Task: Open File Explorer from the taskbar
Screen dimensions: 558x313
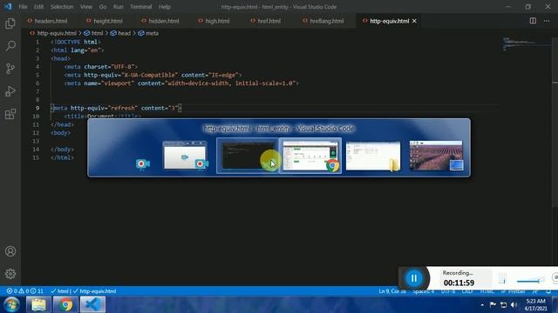Action: (x=38, y=304)
